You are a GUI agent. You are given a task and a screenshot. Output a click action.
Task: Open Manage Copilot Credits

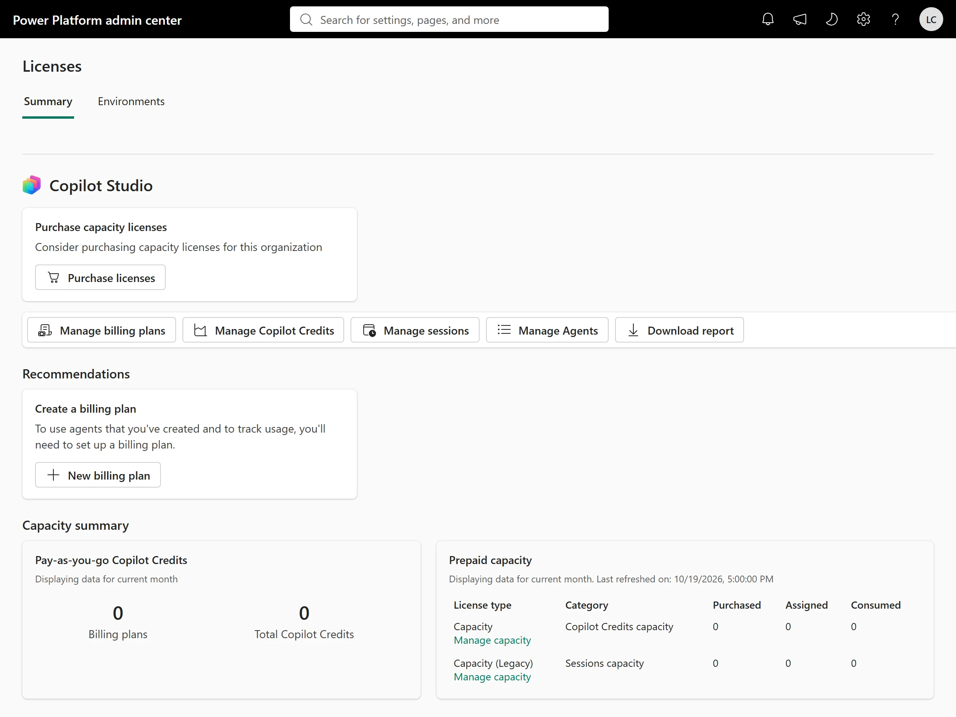[x=263, y=330]
